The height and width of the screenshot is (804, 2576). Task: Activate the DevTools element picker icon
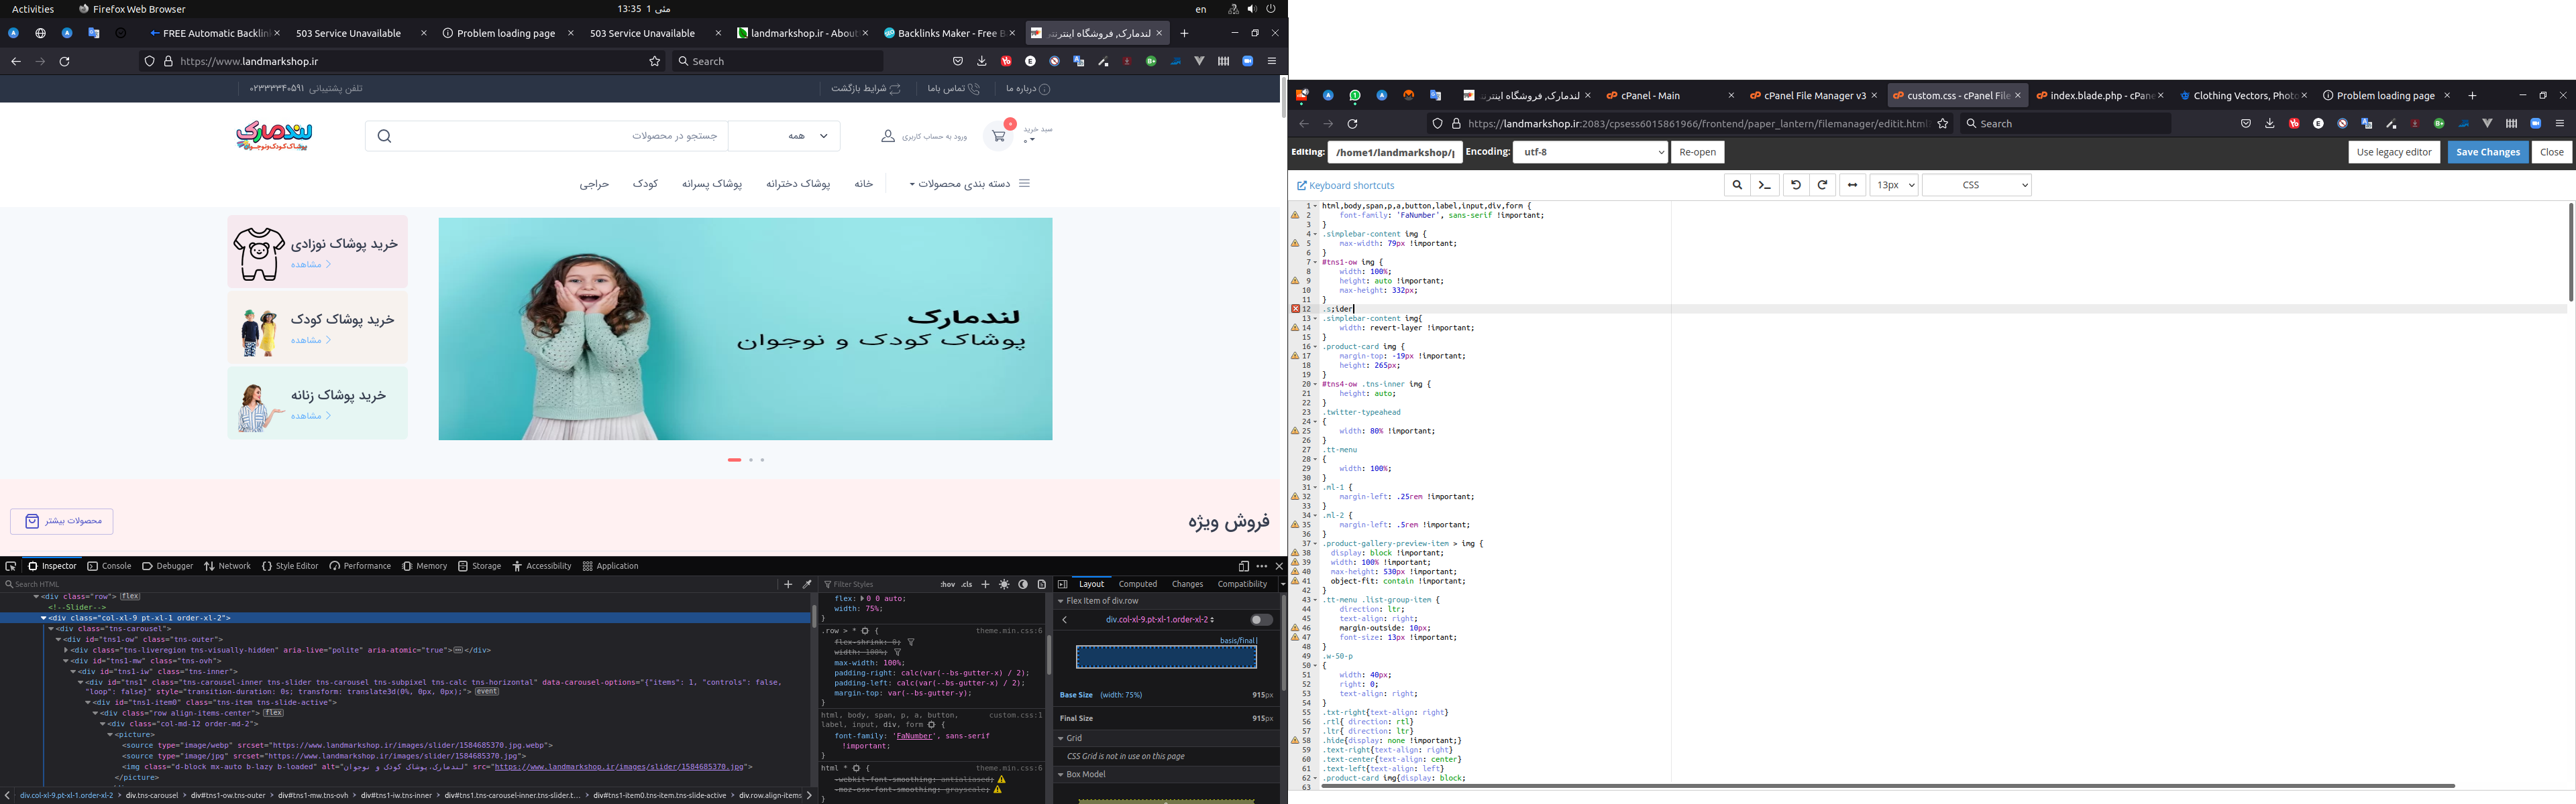tap(11, 566)
